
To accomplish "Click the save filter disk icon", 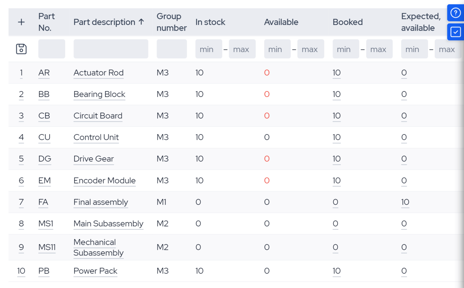I will pos(21,49).
